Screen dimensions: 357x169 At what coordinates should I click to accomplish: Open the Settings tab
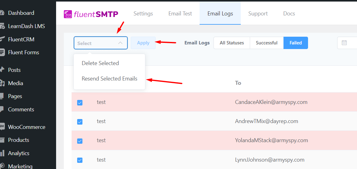coord(143,14)
